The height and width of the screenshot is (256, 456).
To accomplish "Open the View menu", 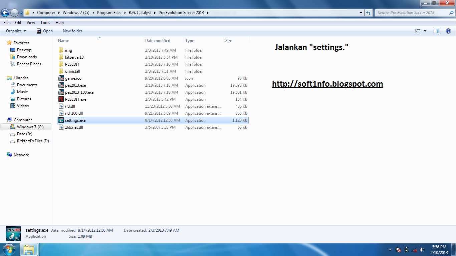I will pos(31,23).
